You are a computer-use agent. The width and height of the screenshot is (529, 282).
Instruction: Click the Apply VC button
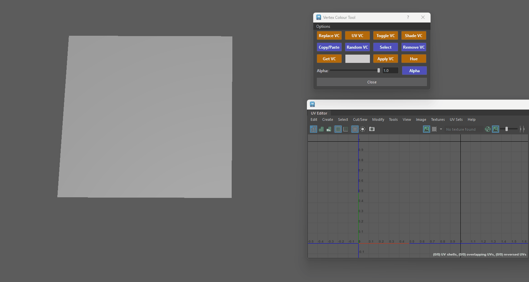[385, 59]
